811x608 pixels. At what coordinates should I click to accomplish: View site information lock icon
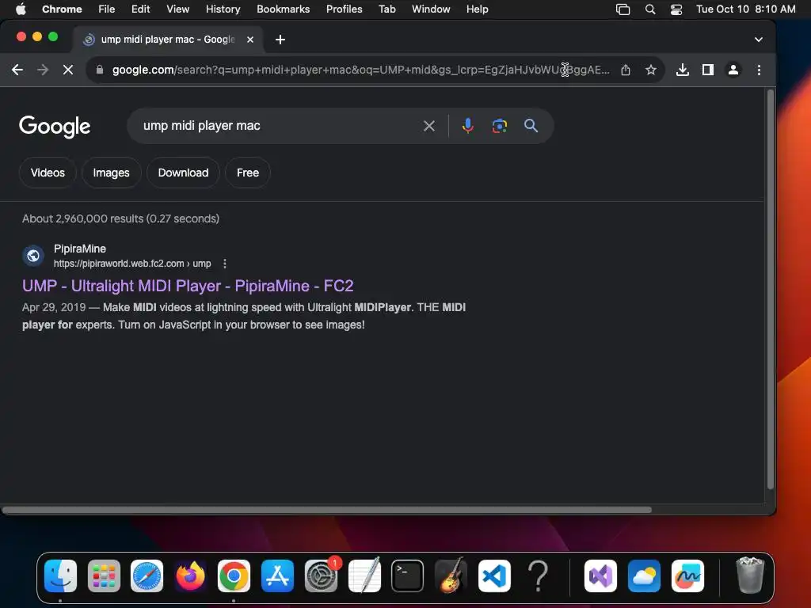tap(100, 70)
